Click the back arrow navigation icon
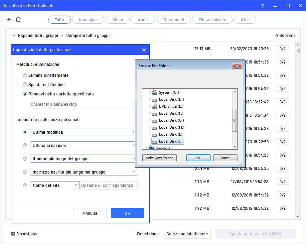The height and width of the screenshot is (244, 306). coord(9,19)
